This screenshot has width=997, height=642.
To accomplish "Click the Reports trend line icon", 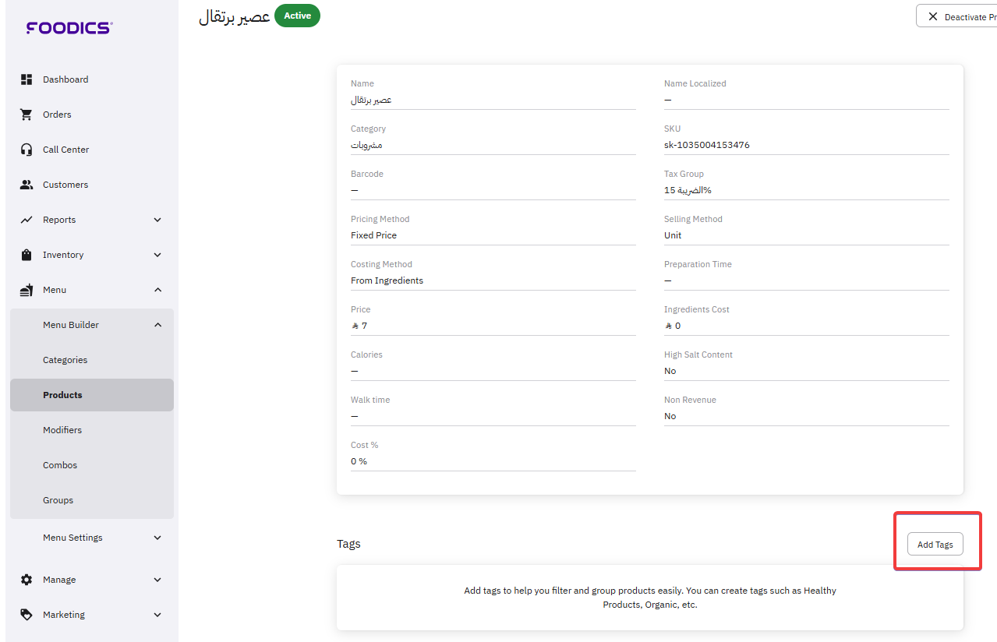I will 27,220.
